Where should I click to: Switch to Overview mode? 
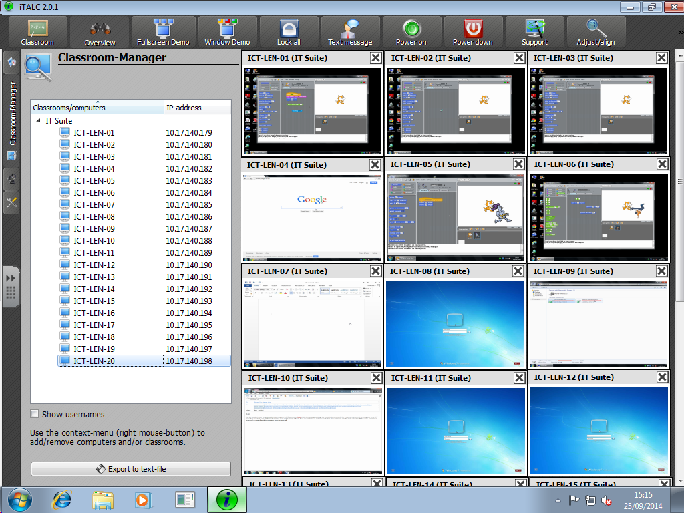[x=100, y=32]
